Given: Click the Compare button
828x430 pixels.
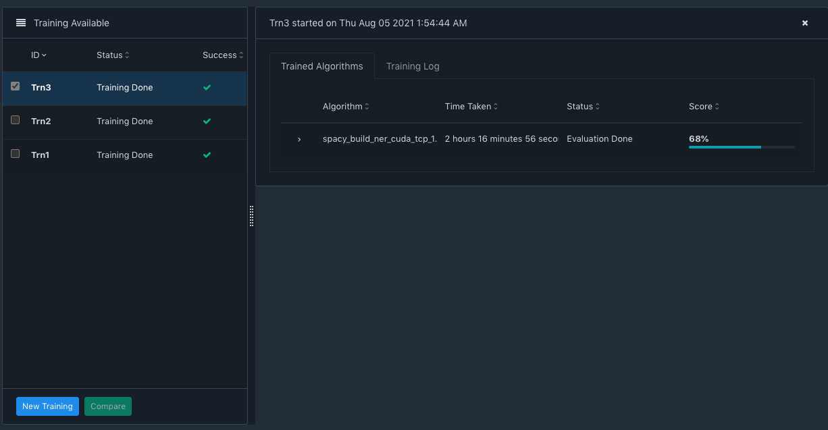Looking at the screenshot, I should click(108, 406).
